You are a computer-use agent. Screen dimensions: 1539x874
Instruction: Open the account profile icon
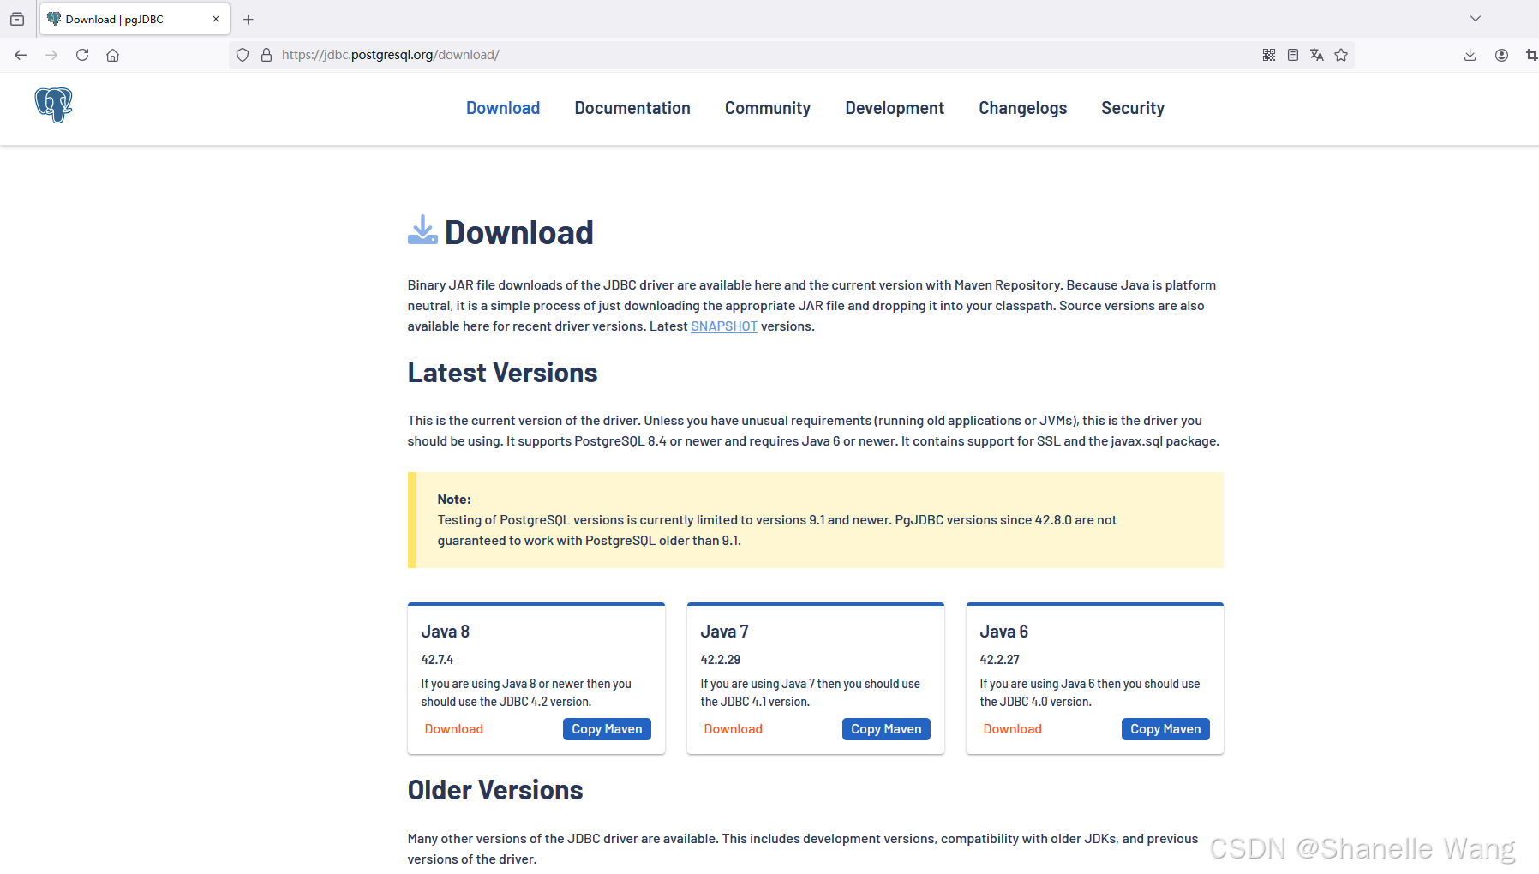click(x=1501, y=55)
